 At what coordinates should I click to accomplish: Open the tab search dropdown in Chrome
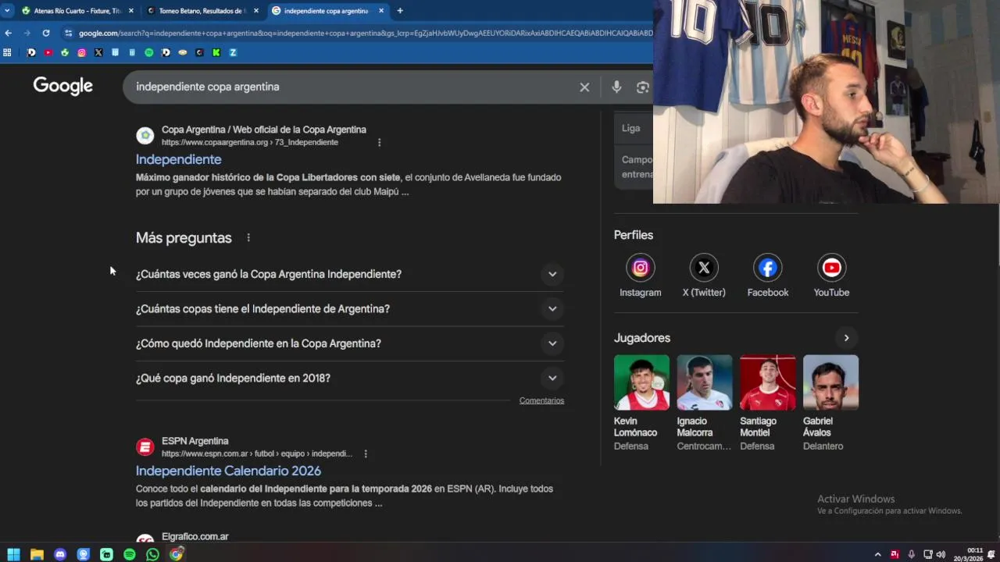click(7, 11)
